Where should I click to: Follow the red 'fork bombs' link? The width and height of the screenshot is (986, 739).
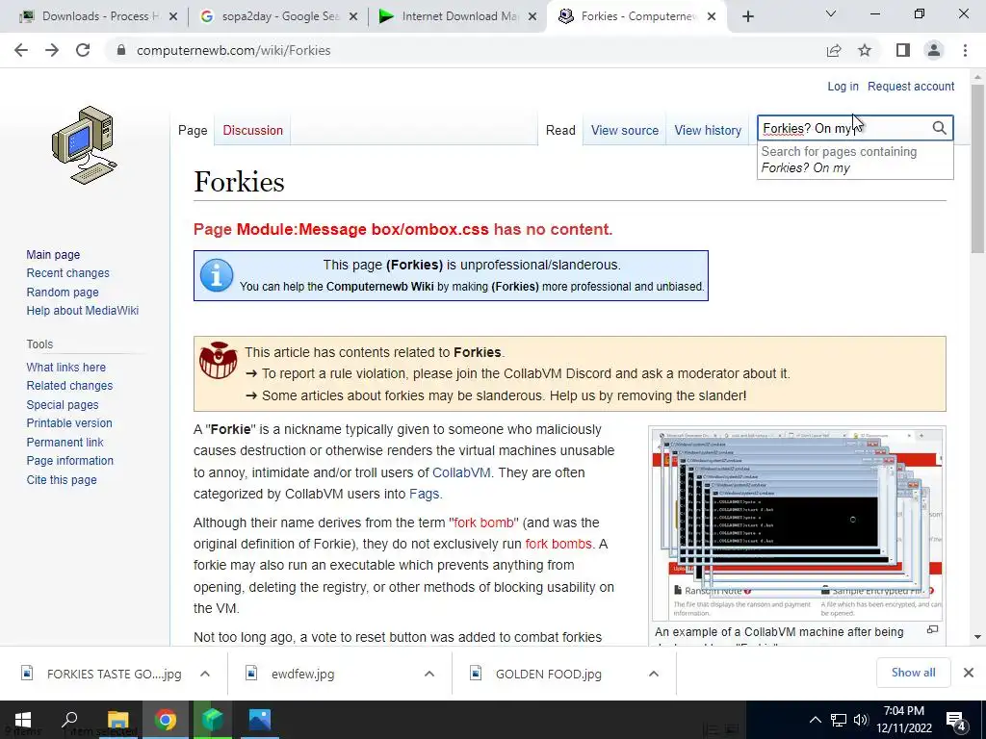pos(558,544)
